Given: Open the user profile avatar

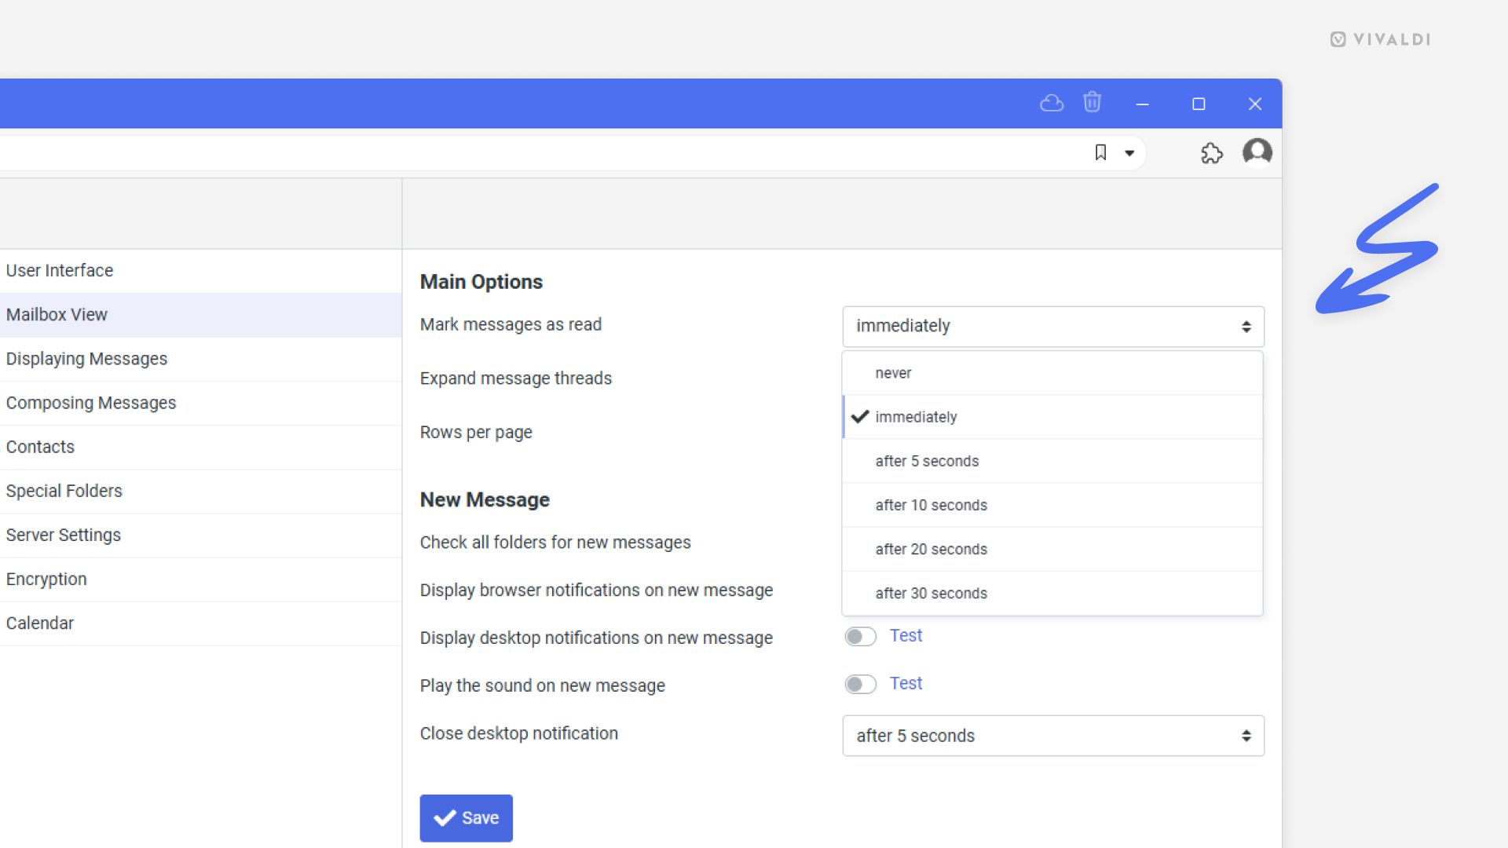Looking at the screenshot, I should point(1257,152).
